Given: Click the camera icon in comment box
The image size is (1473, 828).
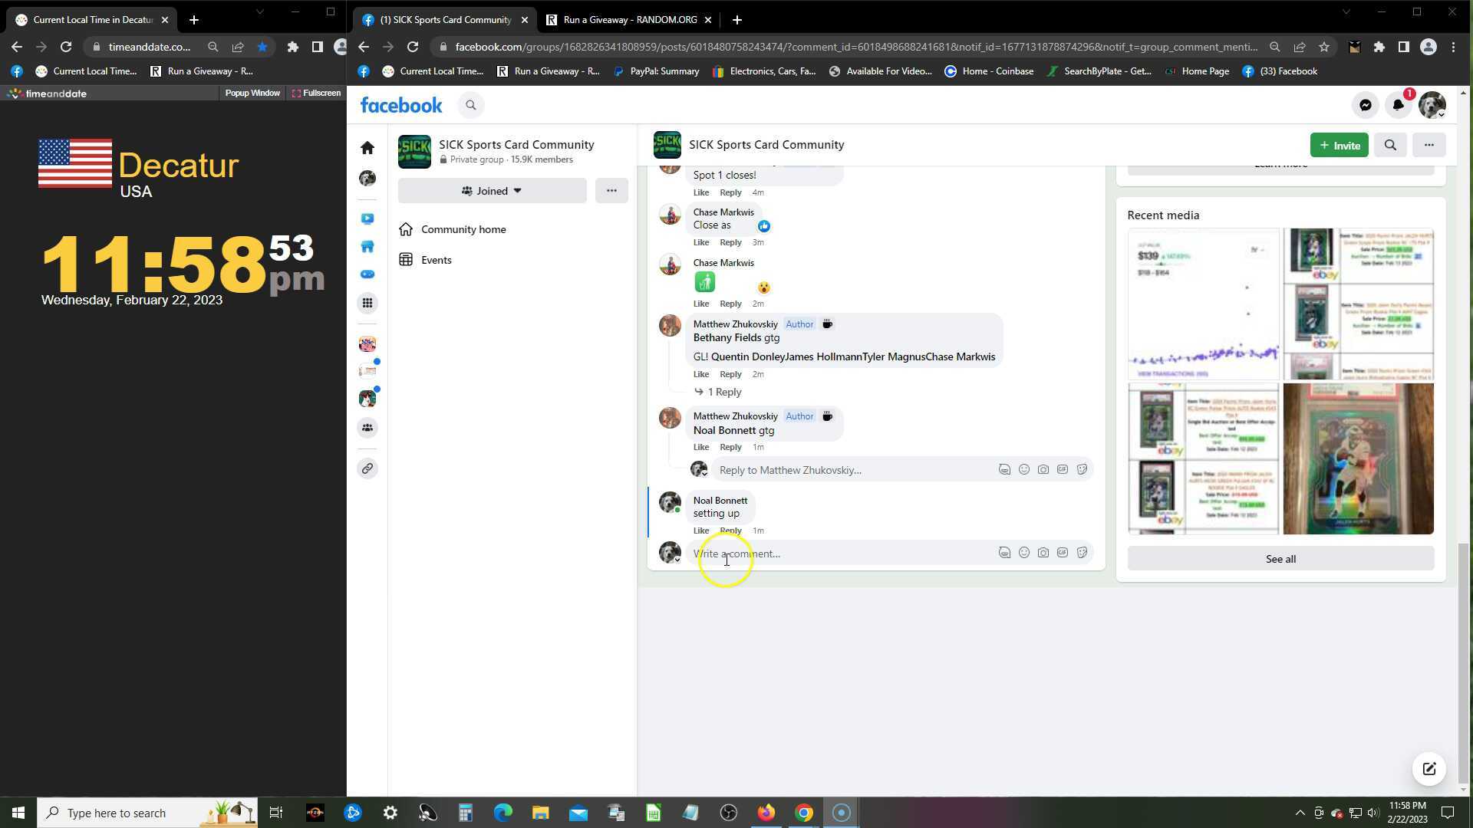Looking at the screenshot, I should click(x=1043, y=553).
